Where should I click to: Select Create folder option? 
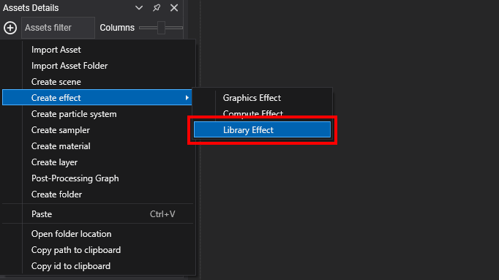click(98, 194)
